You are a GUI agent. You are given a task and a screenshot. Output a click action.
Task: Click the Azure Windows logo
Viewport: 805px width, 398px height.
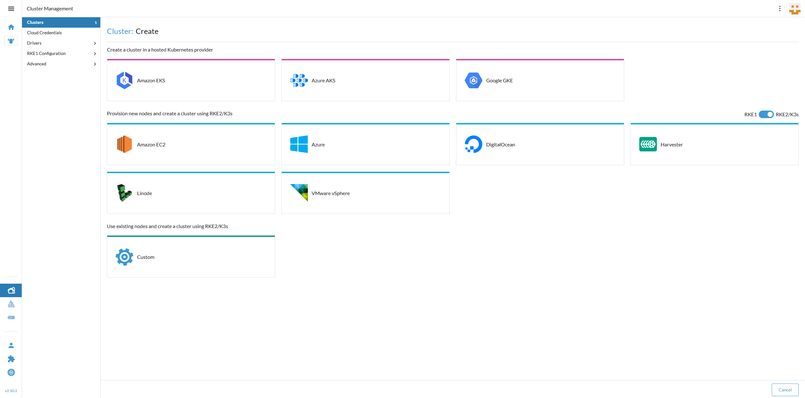(299, 144)
